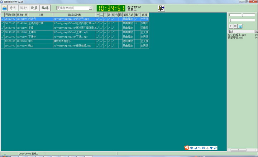Click the blue lock icon in toolbar
Viewport: 258px width, 157px height.
[5, 8]
